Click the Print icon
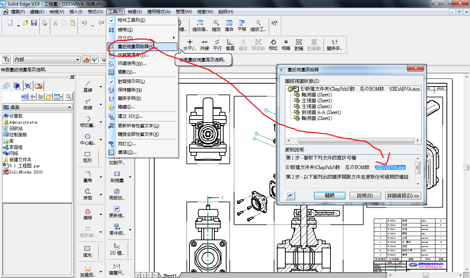Screen dimensions: 470x278 [x=44, y=23]
